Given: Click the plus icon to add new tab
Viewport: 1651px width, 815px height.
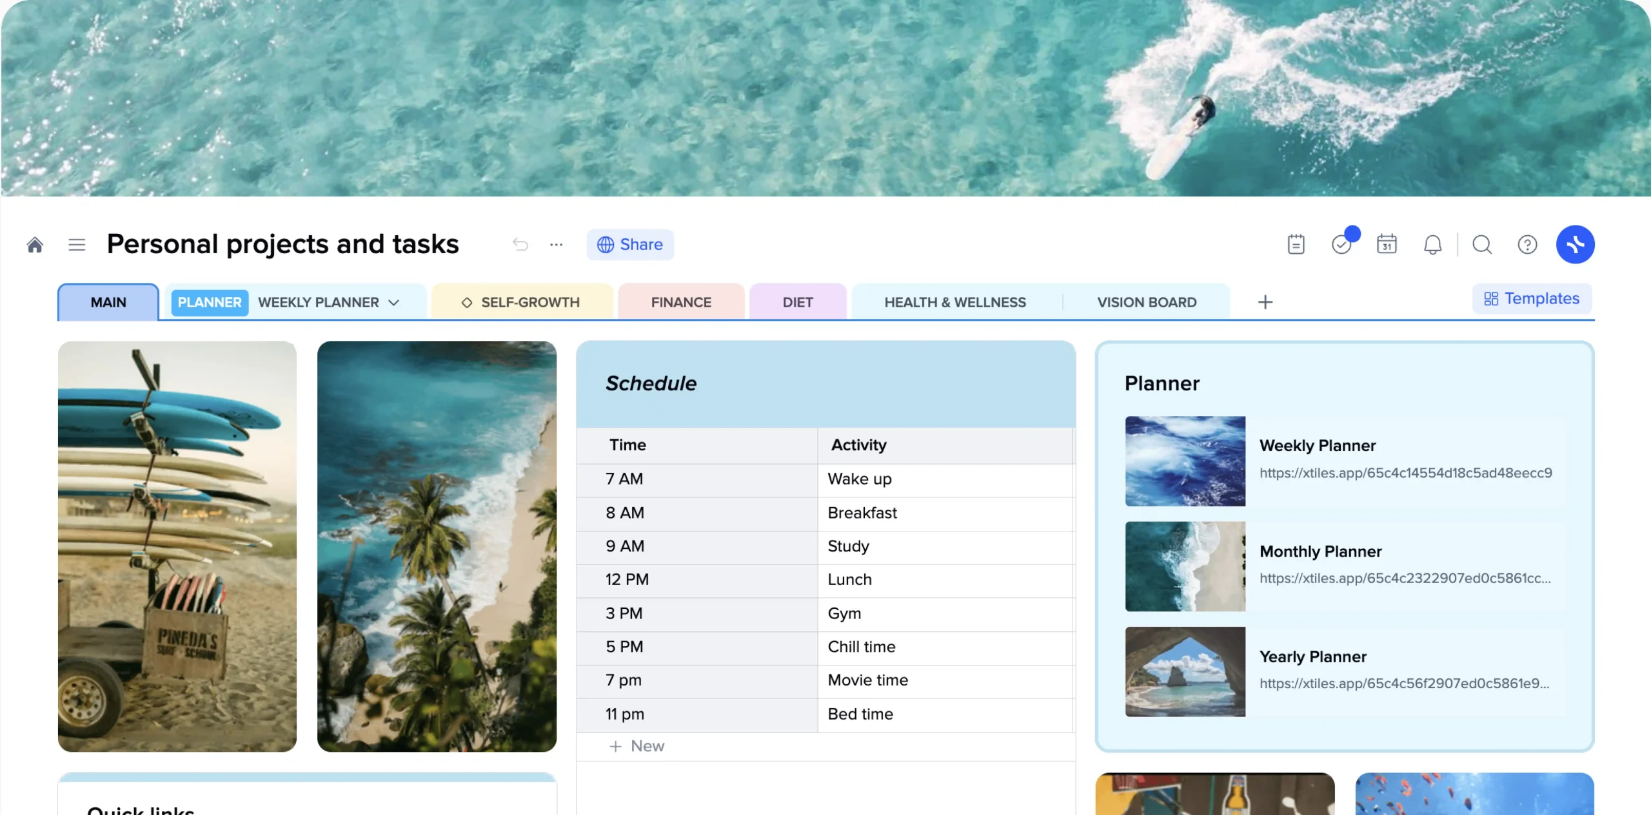Looking at the screenshot, I should coord(1265,302).
